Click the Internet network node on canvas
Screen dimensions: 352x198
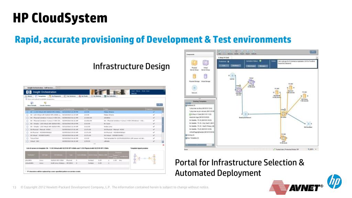click(x=233, y=75)
